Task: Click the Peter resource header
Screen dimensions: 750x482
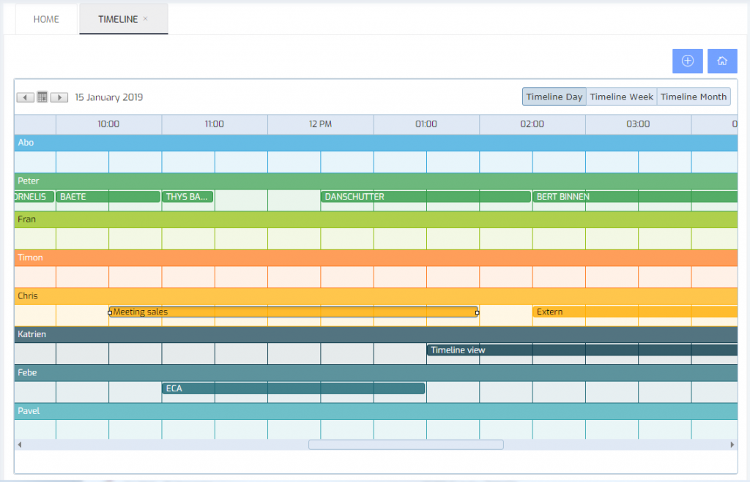Action: 376,181
